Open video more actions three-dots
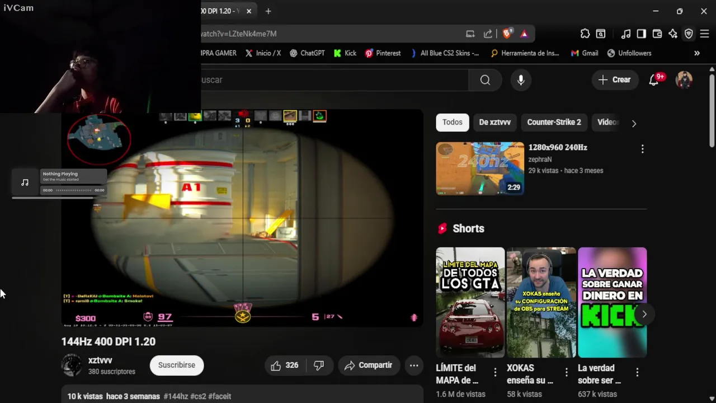 click(414, 365)
